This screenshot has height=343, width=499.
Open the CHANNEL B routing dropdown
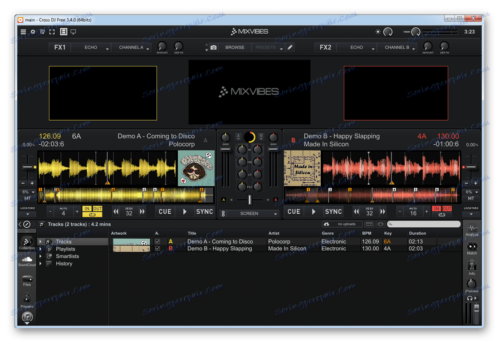pyautogui.click(x=397, y=47)
